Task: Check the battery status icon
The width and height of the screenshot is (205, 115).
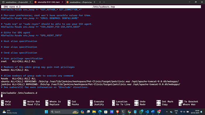Action: pos(188,112)
